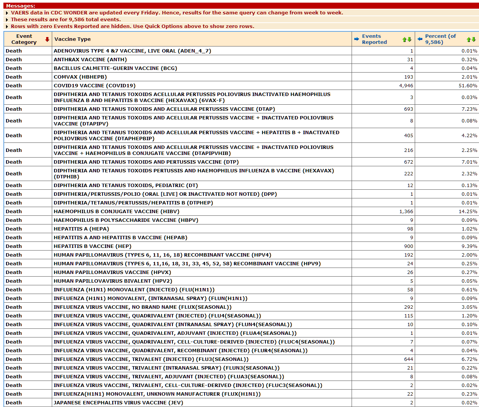Sort the Percent column descending with the down arrow
This screenshot has width=479, height=407.
(x=474, y=39)
